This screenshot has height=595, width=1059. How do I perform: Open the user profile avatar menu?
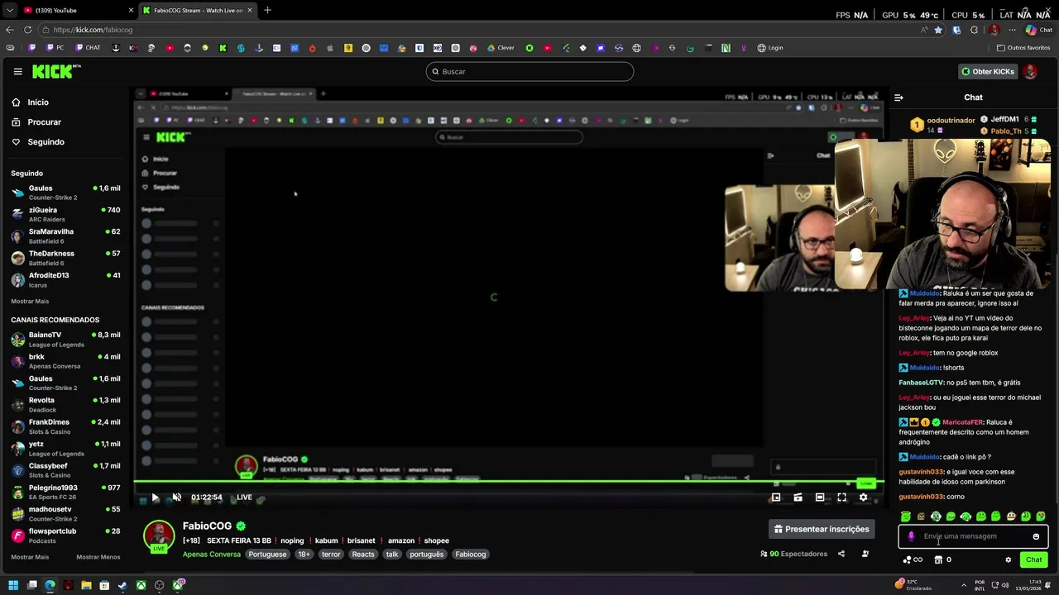[1030, 72]
